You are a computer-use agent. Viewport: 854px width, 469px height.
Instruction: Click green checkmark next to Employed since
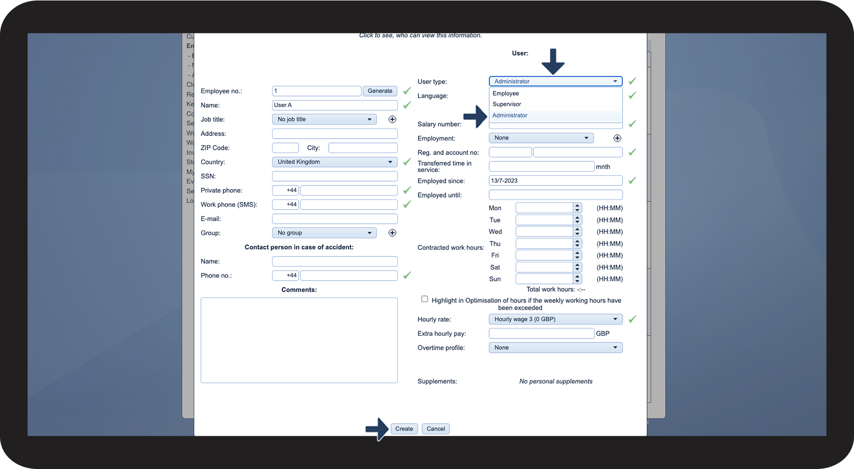coord(632,181)
